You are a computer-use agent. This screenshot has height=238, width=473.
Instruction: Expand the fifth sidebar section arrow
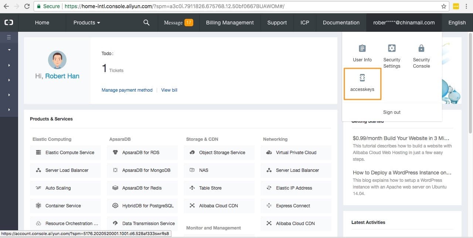click(9, 110)
